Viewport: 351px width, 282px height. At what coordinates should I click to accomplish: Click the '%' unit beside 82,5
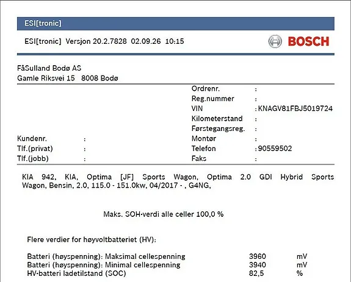click(x=300, y=273)
